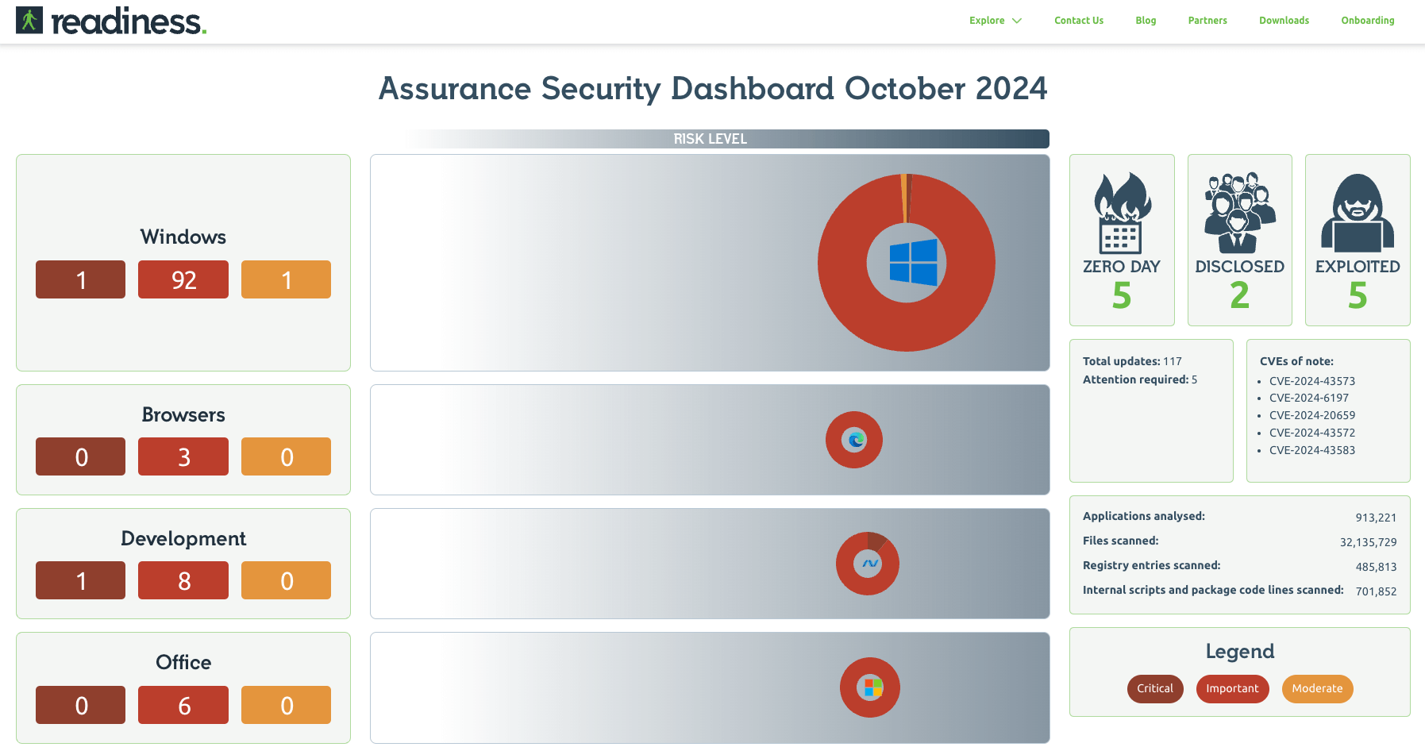Click the Legend heading
This screenshot has width=1425, height=747.
click(x=1240, y=652)
